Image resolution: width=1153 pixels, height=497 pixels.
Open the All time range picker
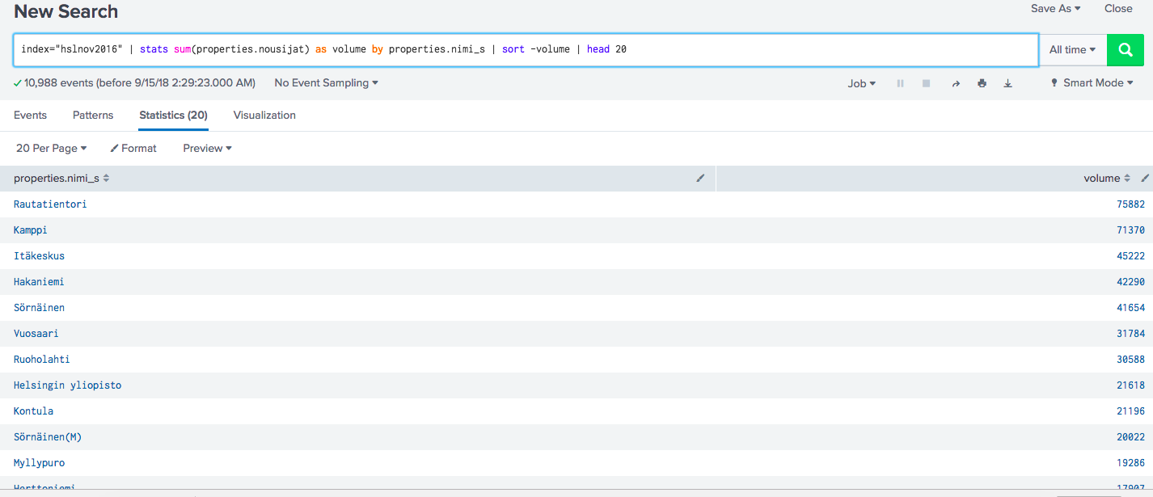tap(1073, 49)
